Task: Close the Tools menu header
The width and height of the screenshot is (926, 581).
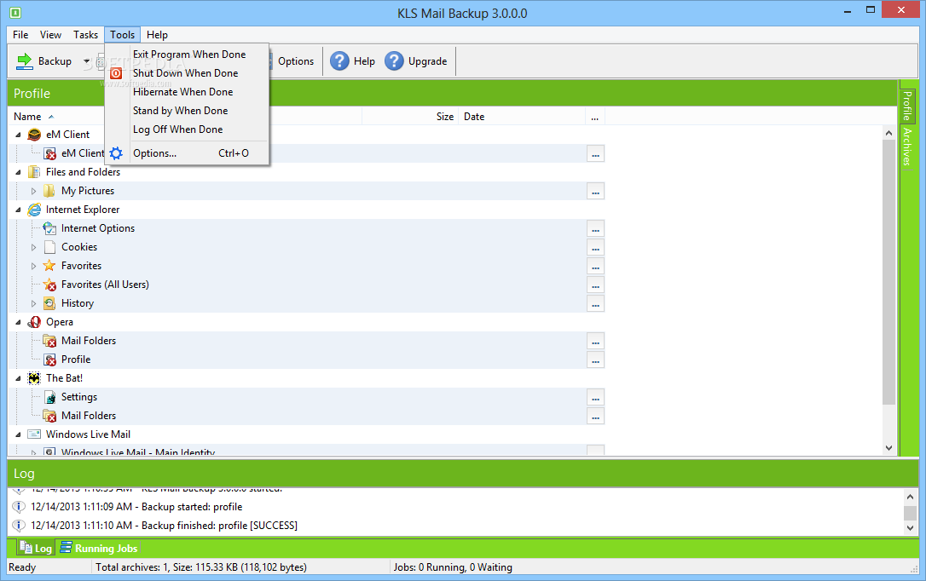Action: (122, 35)
